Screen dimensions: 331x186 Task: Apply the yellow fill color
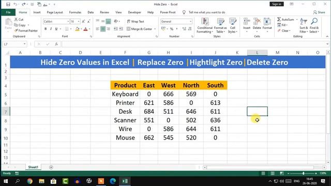(x=77, y=29)
